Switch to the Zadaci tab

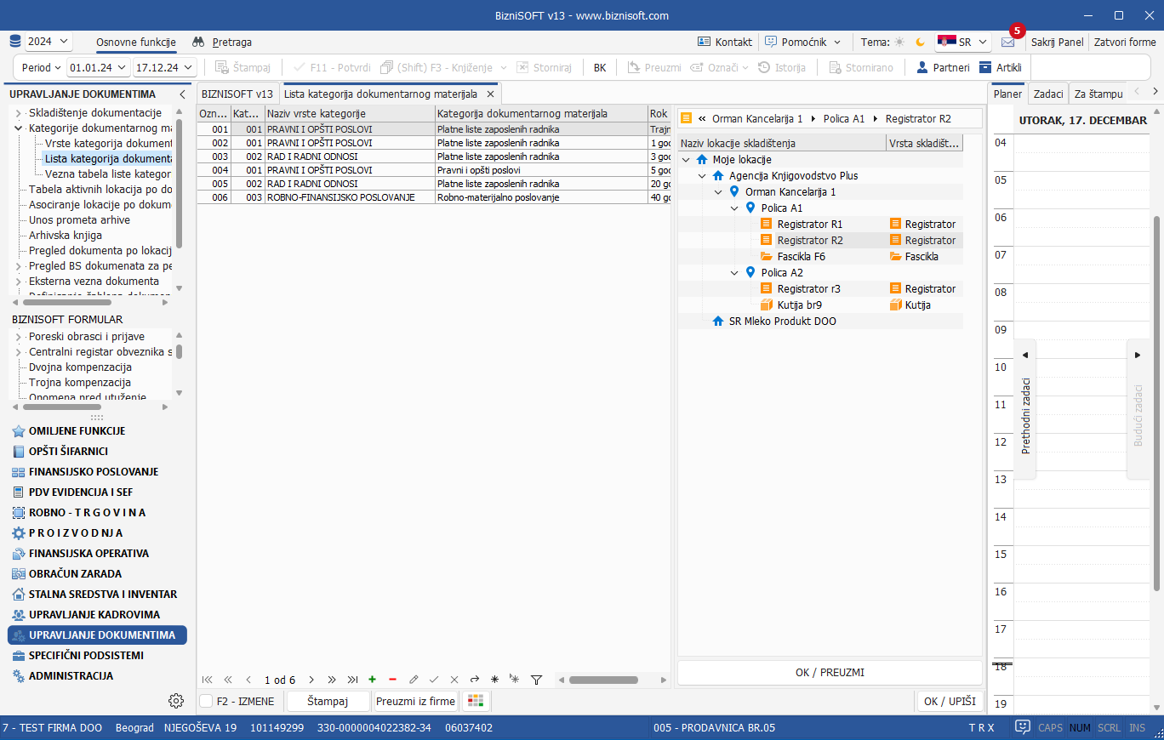(1048, 94)
